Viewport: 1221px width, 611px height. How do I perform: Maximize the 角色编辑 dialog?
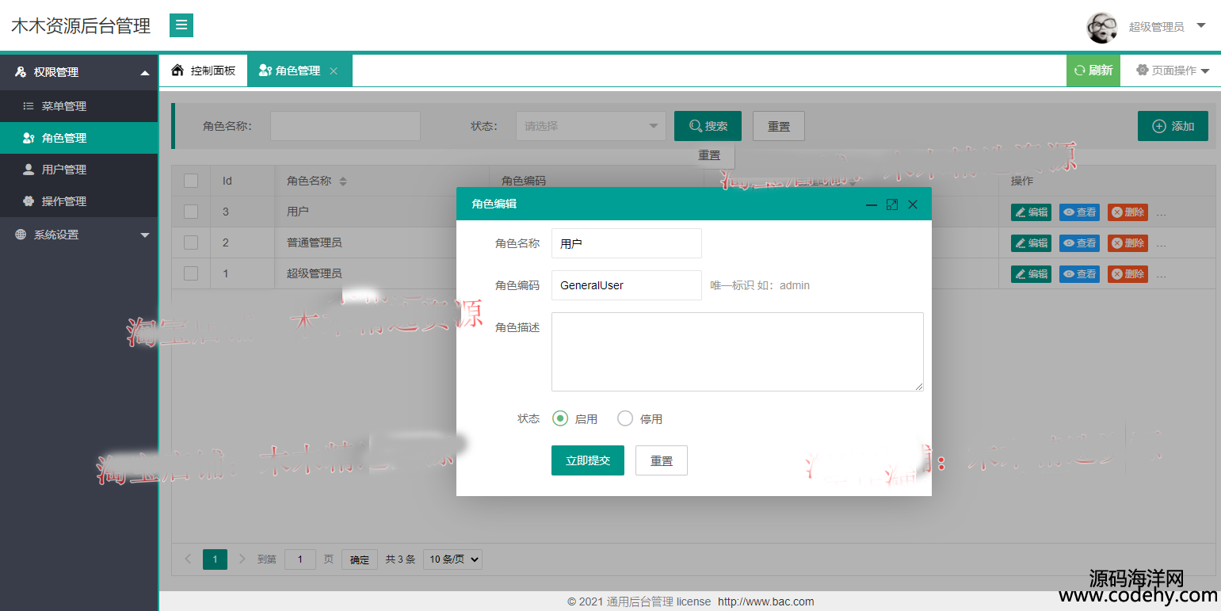click(892, 204)
